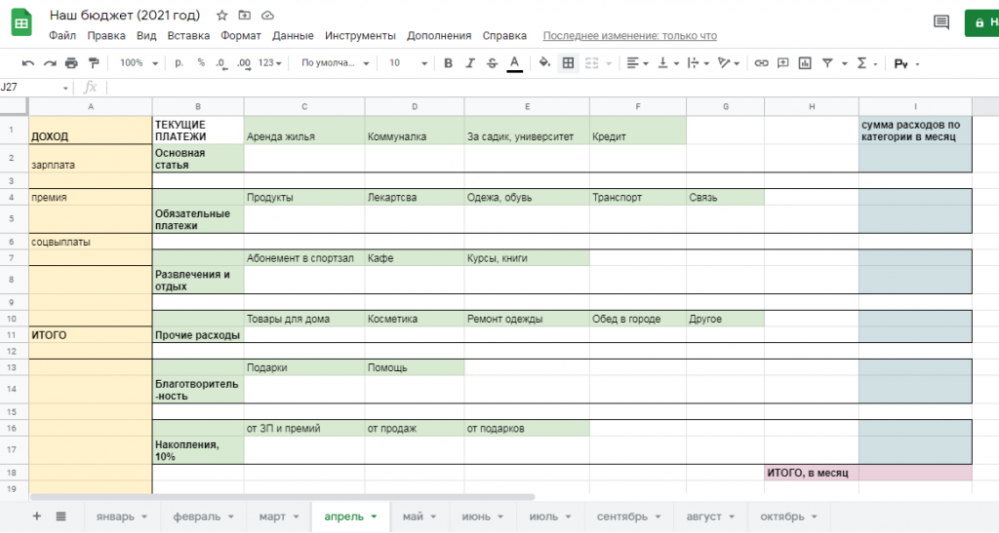Click "Последнее изменение: только что" link
The height and width of the screenshot is (533, 999).
[629, 36]
